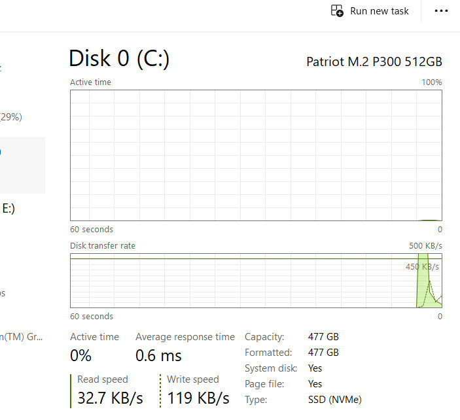Click the 0% active time value

[80, 356]
